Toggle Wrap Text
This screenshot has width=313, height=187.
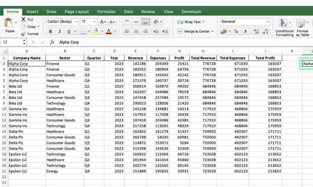191,22
